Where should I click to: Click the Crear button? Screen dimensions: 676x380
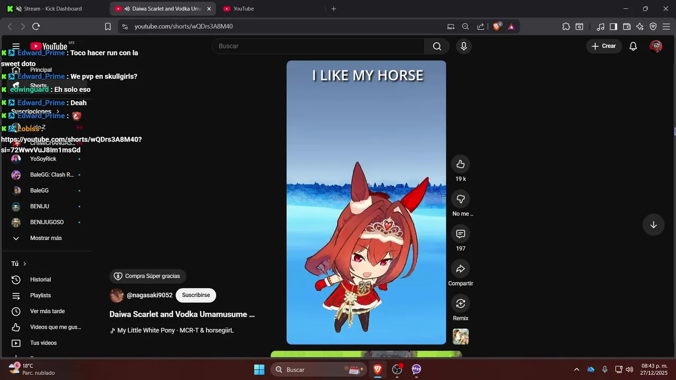point(603,46)
